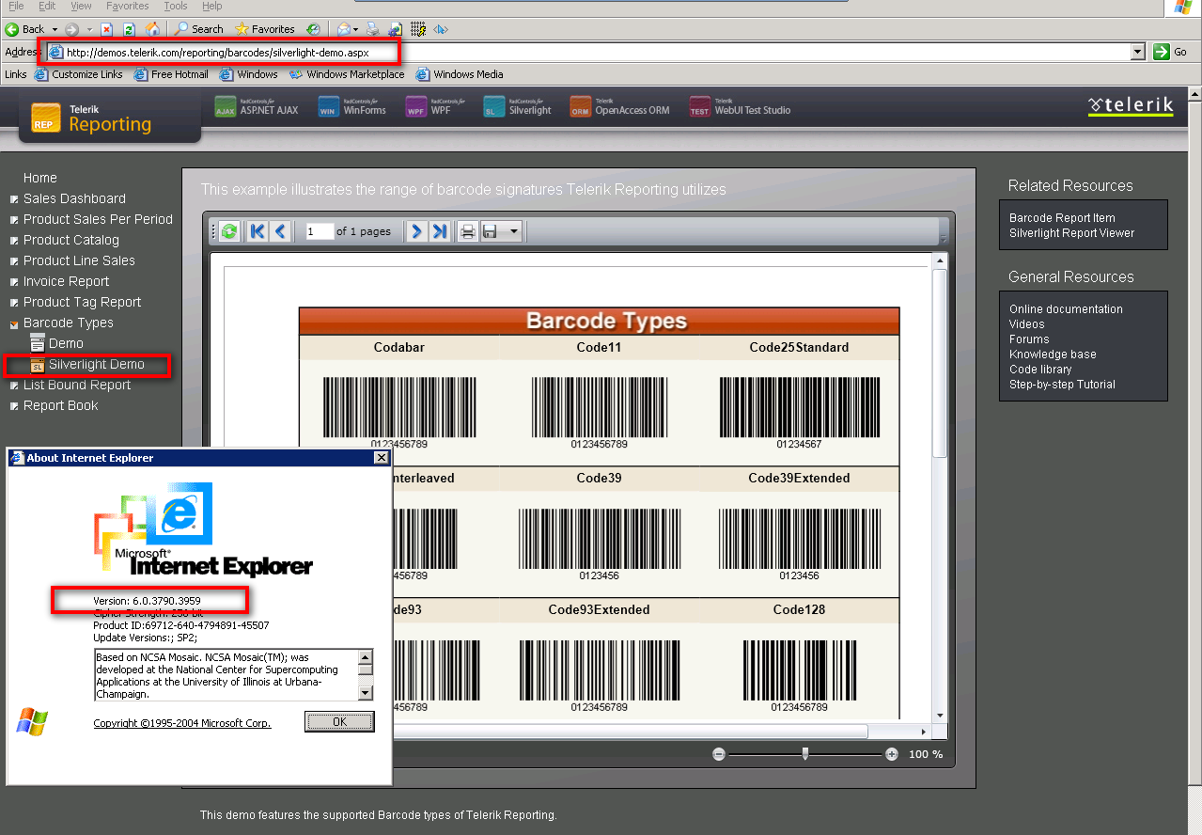Viewport: 1202px width, 835px height.
Task: Collapse the Barcode Types section
Action: 13,323
